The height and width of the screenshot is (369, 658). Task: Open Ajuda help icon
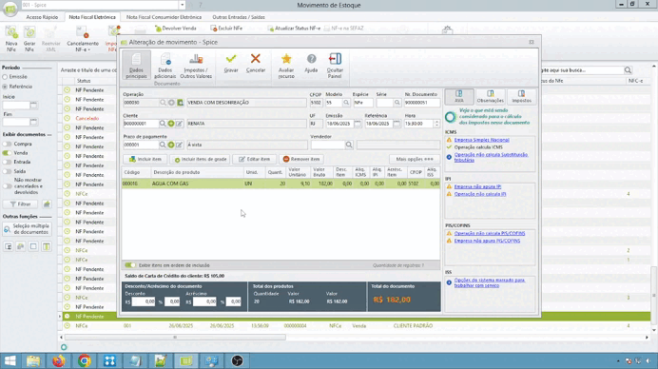pos(311,63)
